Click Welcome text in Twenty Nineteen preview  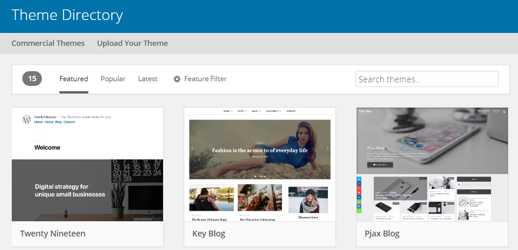coord(47,148)
